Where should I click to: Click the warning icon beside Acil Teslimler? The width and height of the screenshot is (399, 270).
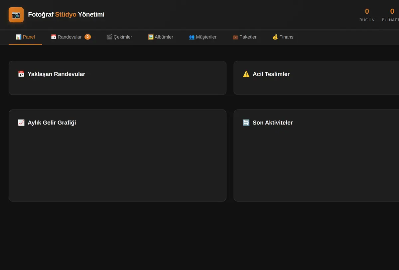[246, 74]
